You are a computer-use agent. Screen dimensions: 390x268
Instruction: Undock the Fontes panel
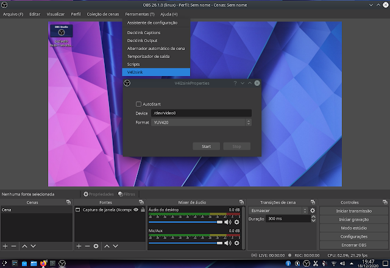click(141, 202)
